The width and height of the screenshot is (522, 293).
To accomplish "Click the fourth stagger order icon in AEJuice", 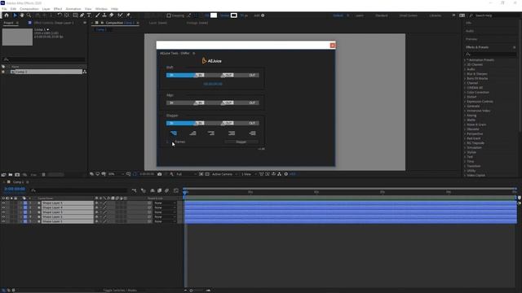I will (232, 133).
